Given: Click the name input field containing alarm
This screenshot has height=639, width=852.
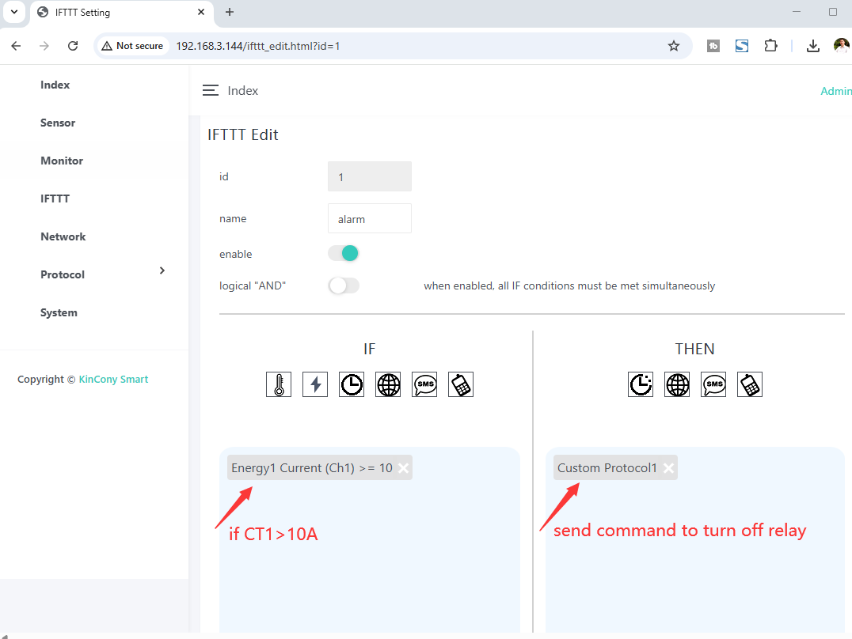Looking at the screenshot, I should click(x=369, y=219).
